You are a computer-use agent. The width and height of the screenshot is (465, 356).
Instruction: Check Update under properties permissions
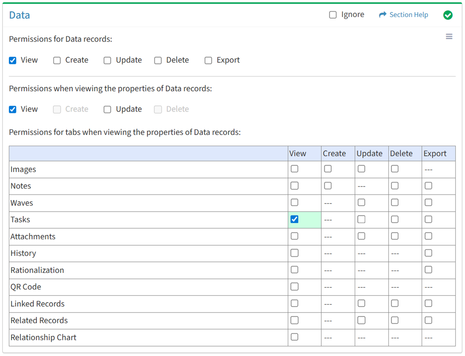pyautogui.click(x=107, y=109)
